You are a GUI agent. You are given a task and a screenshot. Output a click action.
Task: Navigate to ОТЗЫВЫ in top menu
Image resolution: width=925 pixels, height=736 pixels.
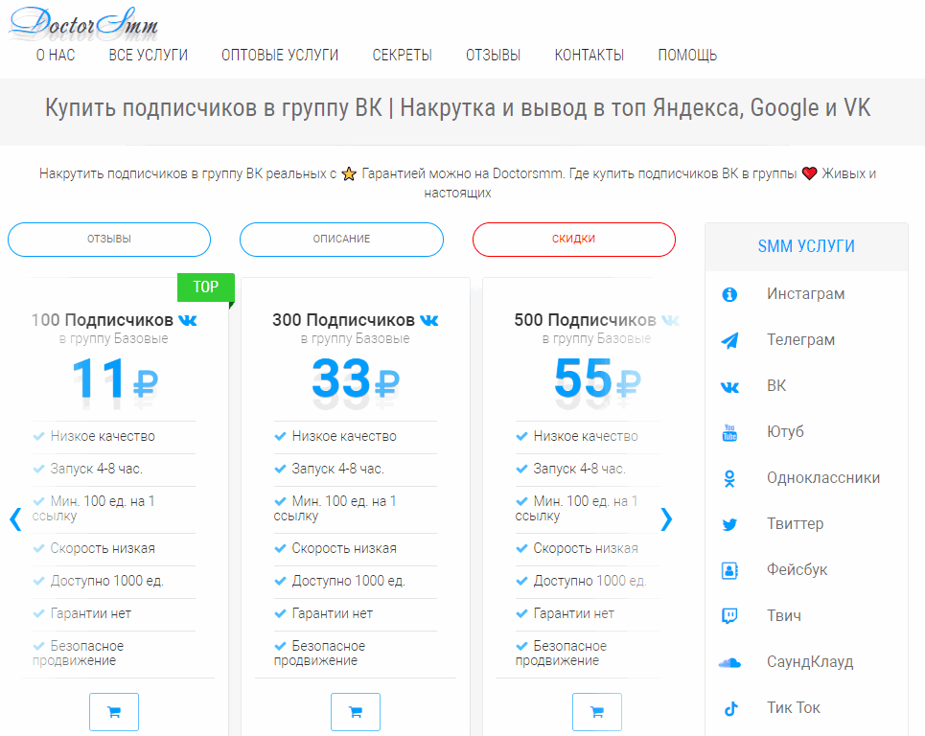tap(494, 56)
